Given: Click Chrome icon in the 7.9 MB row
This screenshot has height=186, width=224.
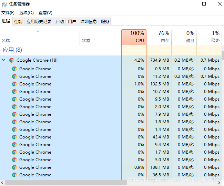Looking at the screenshot, I should pyautogui.click(x=14, y=114).
